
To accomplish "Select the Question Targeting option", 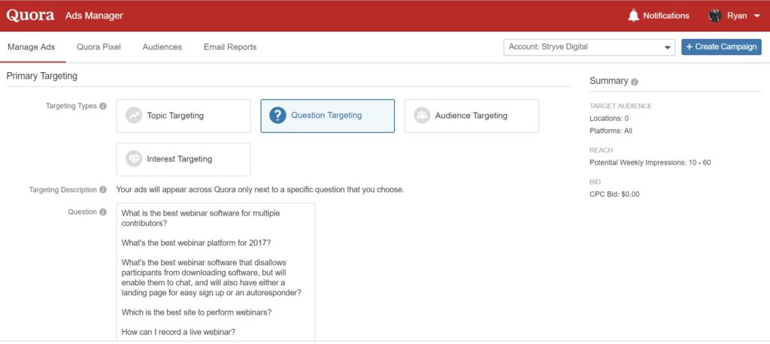I will tap(328, 116).
